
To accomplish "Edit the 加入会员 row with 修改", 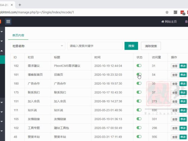I will pos(183,101).
